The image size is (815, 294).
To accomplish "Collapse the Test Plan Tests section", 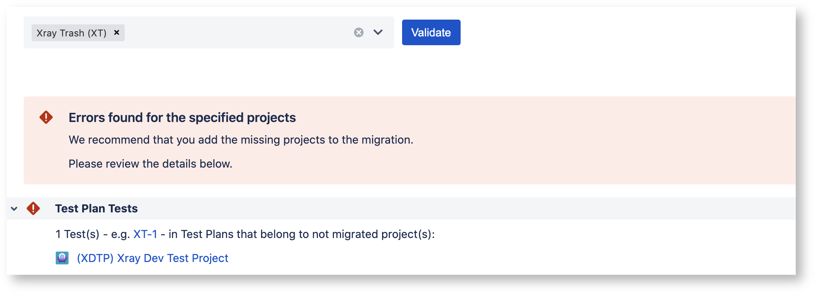I will pyautogui.click(x=14, y=209).
